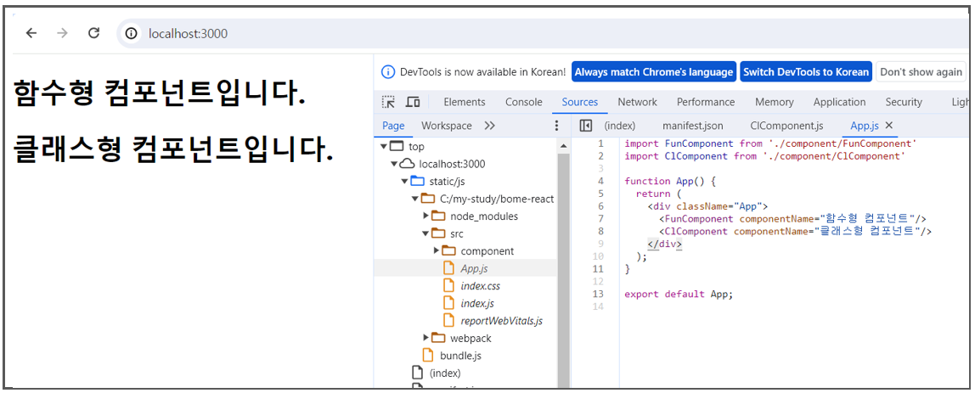975x393 pixels.
Task: Expand the component folder arrow
Action: (x=437, y=250)
